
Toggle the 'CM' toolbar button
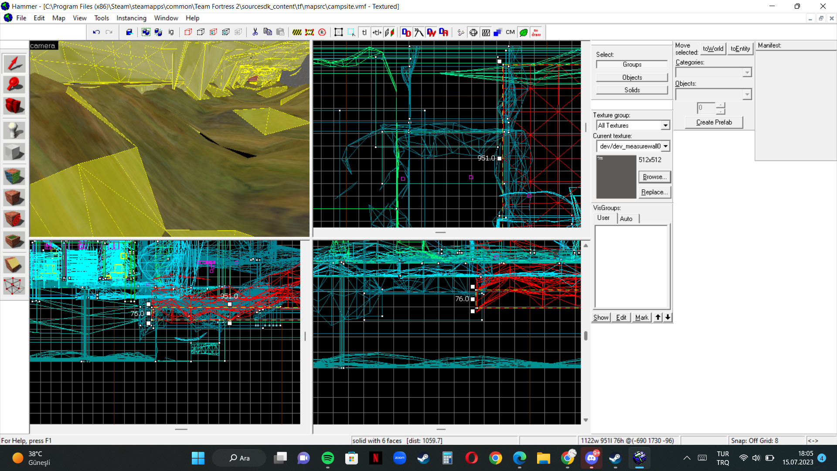(x=510, y=32)
